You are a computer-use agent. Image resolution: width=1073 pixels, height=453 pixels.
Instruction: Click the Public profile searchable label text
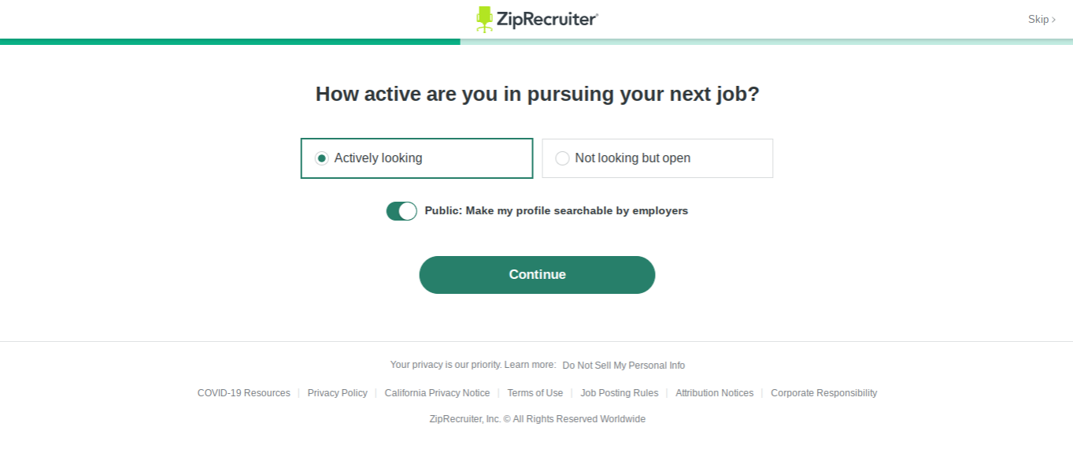(x=557, y=211)
